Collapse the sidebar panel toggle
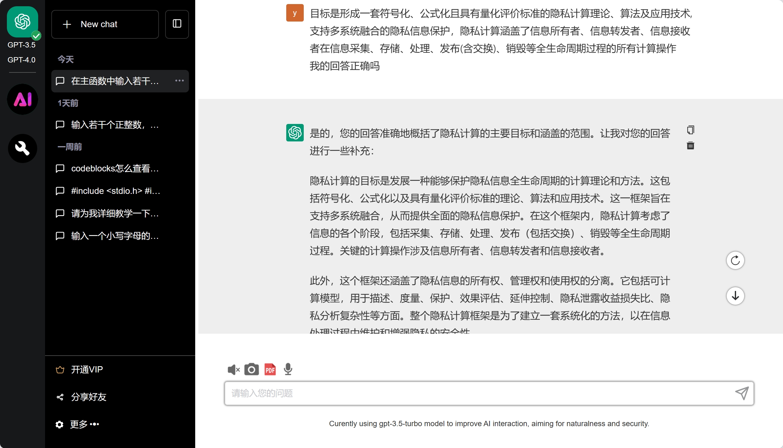 177,24
